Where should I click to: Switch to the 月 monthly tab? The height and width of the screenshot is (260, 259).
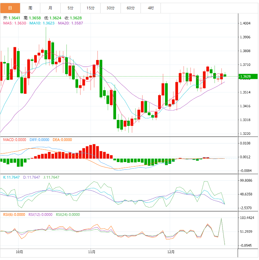click(50, 8)
